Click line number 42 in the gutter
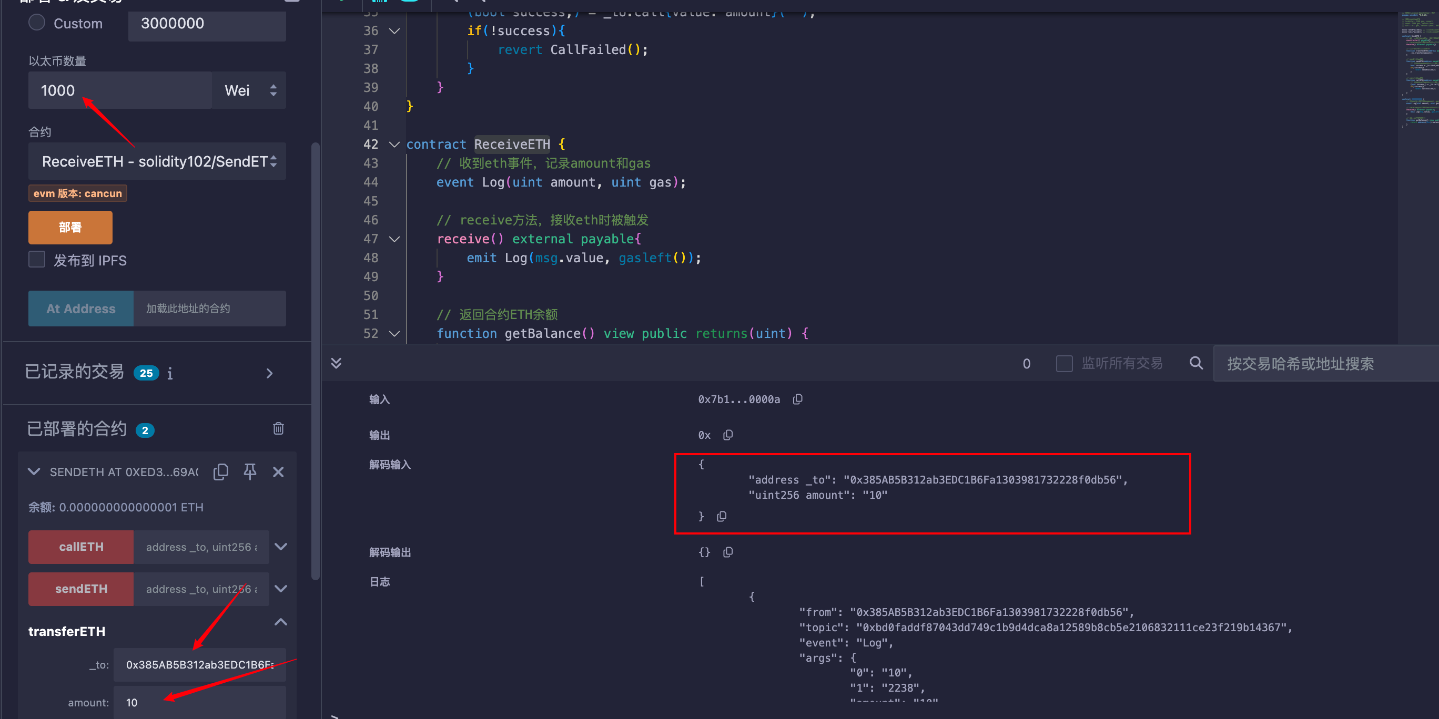This screenshot has width=1439, height=719. 371,144
